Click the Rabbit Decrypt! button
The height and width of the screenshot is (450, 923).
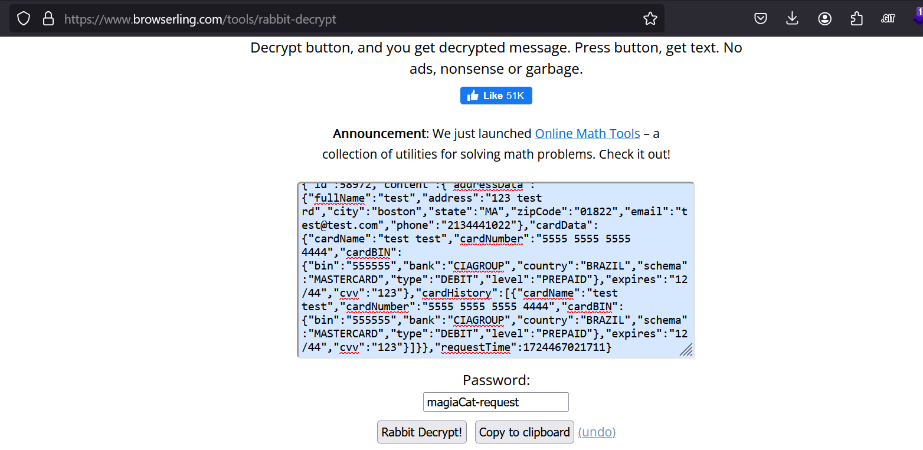422,432
